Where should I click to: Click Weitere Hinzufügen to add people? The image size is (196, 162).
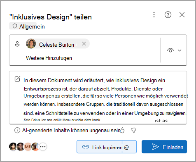click(x=49, y=58)
